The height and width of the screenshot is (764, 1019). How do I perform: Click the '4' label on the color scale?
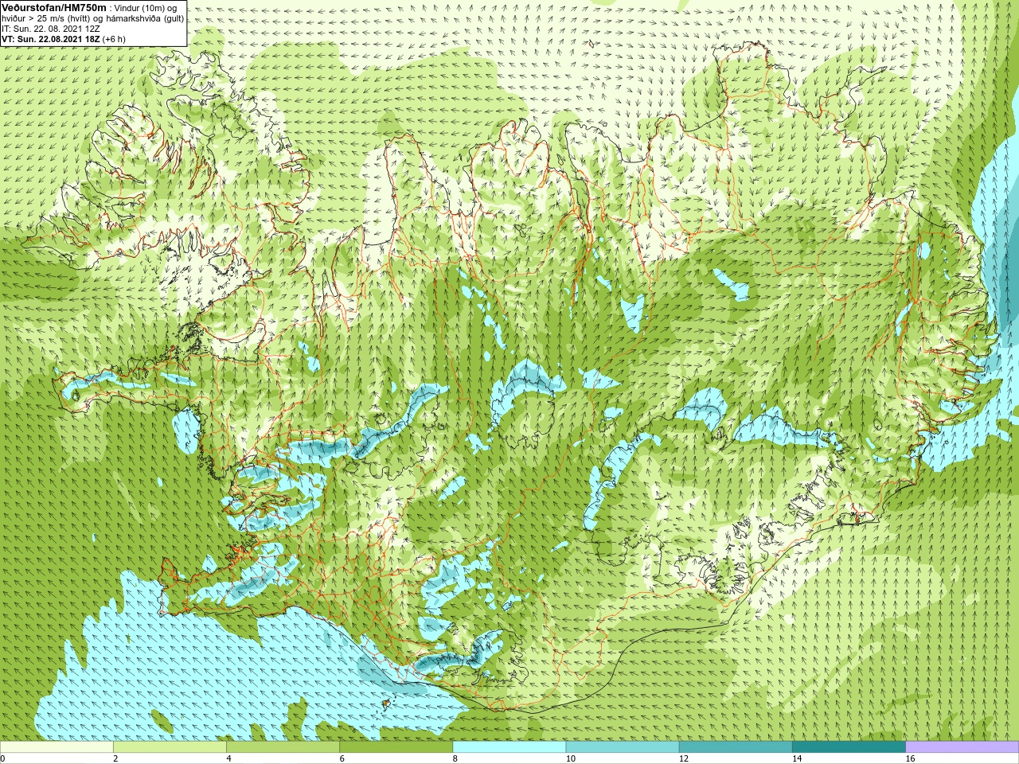pyautogui.click(x=228, y=758)
